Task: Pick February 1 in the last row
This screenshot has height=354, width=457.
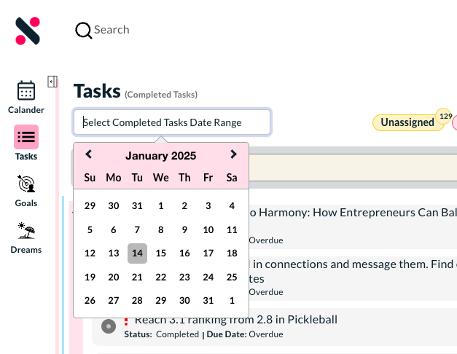Action: (x=232, y=300)
